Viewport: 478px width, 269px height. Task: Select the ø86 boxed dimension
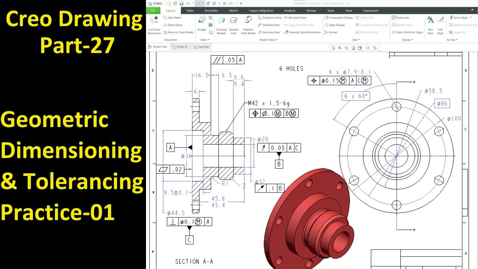(x=442, y=103)
